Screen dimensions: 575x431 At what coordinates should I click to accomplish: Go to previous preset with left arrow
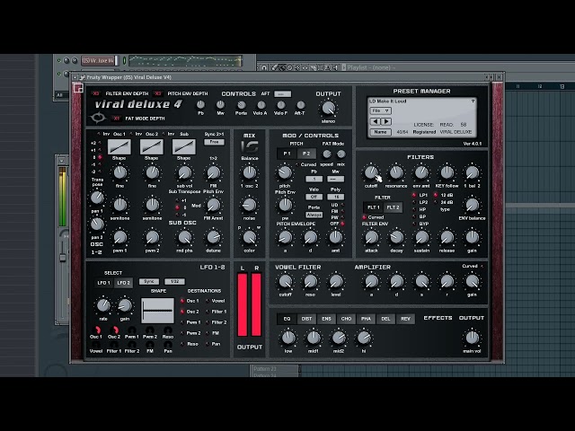click(x=376, y=121)
